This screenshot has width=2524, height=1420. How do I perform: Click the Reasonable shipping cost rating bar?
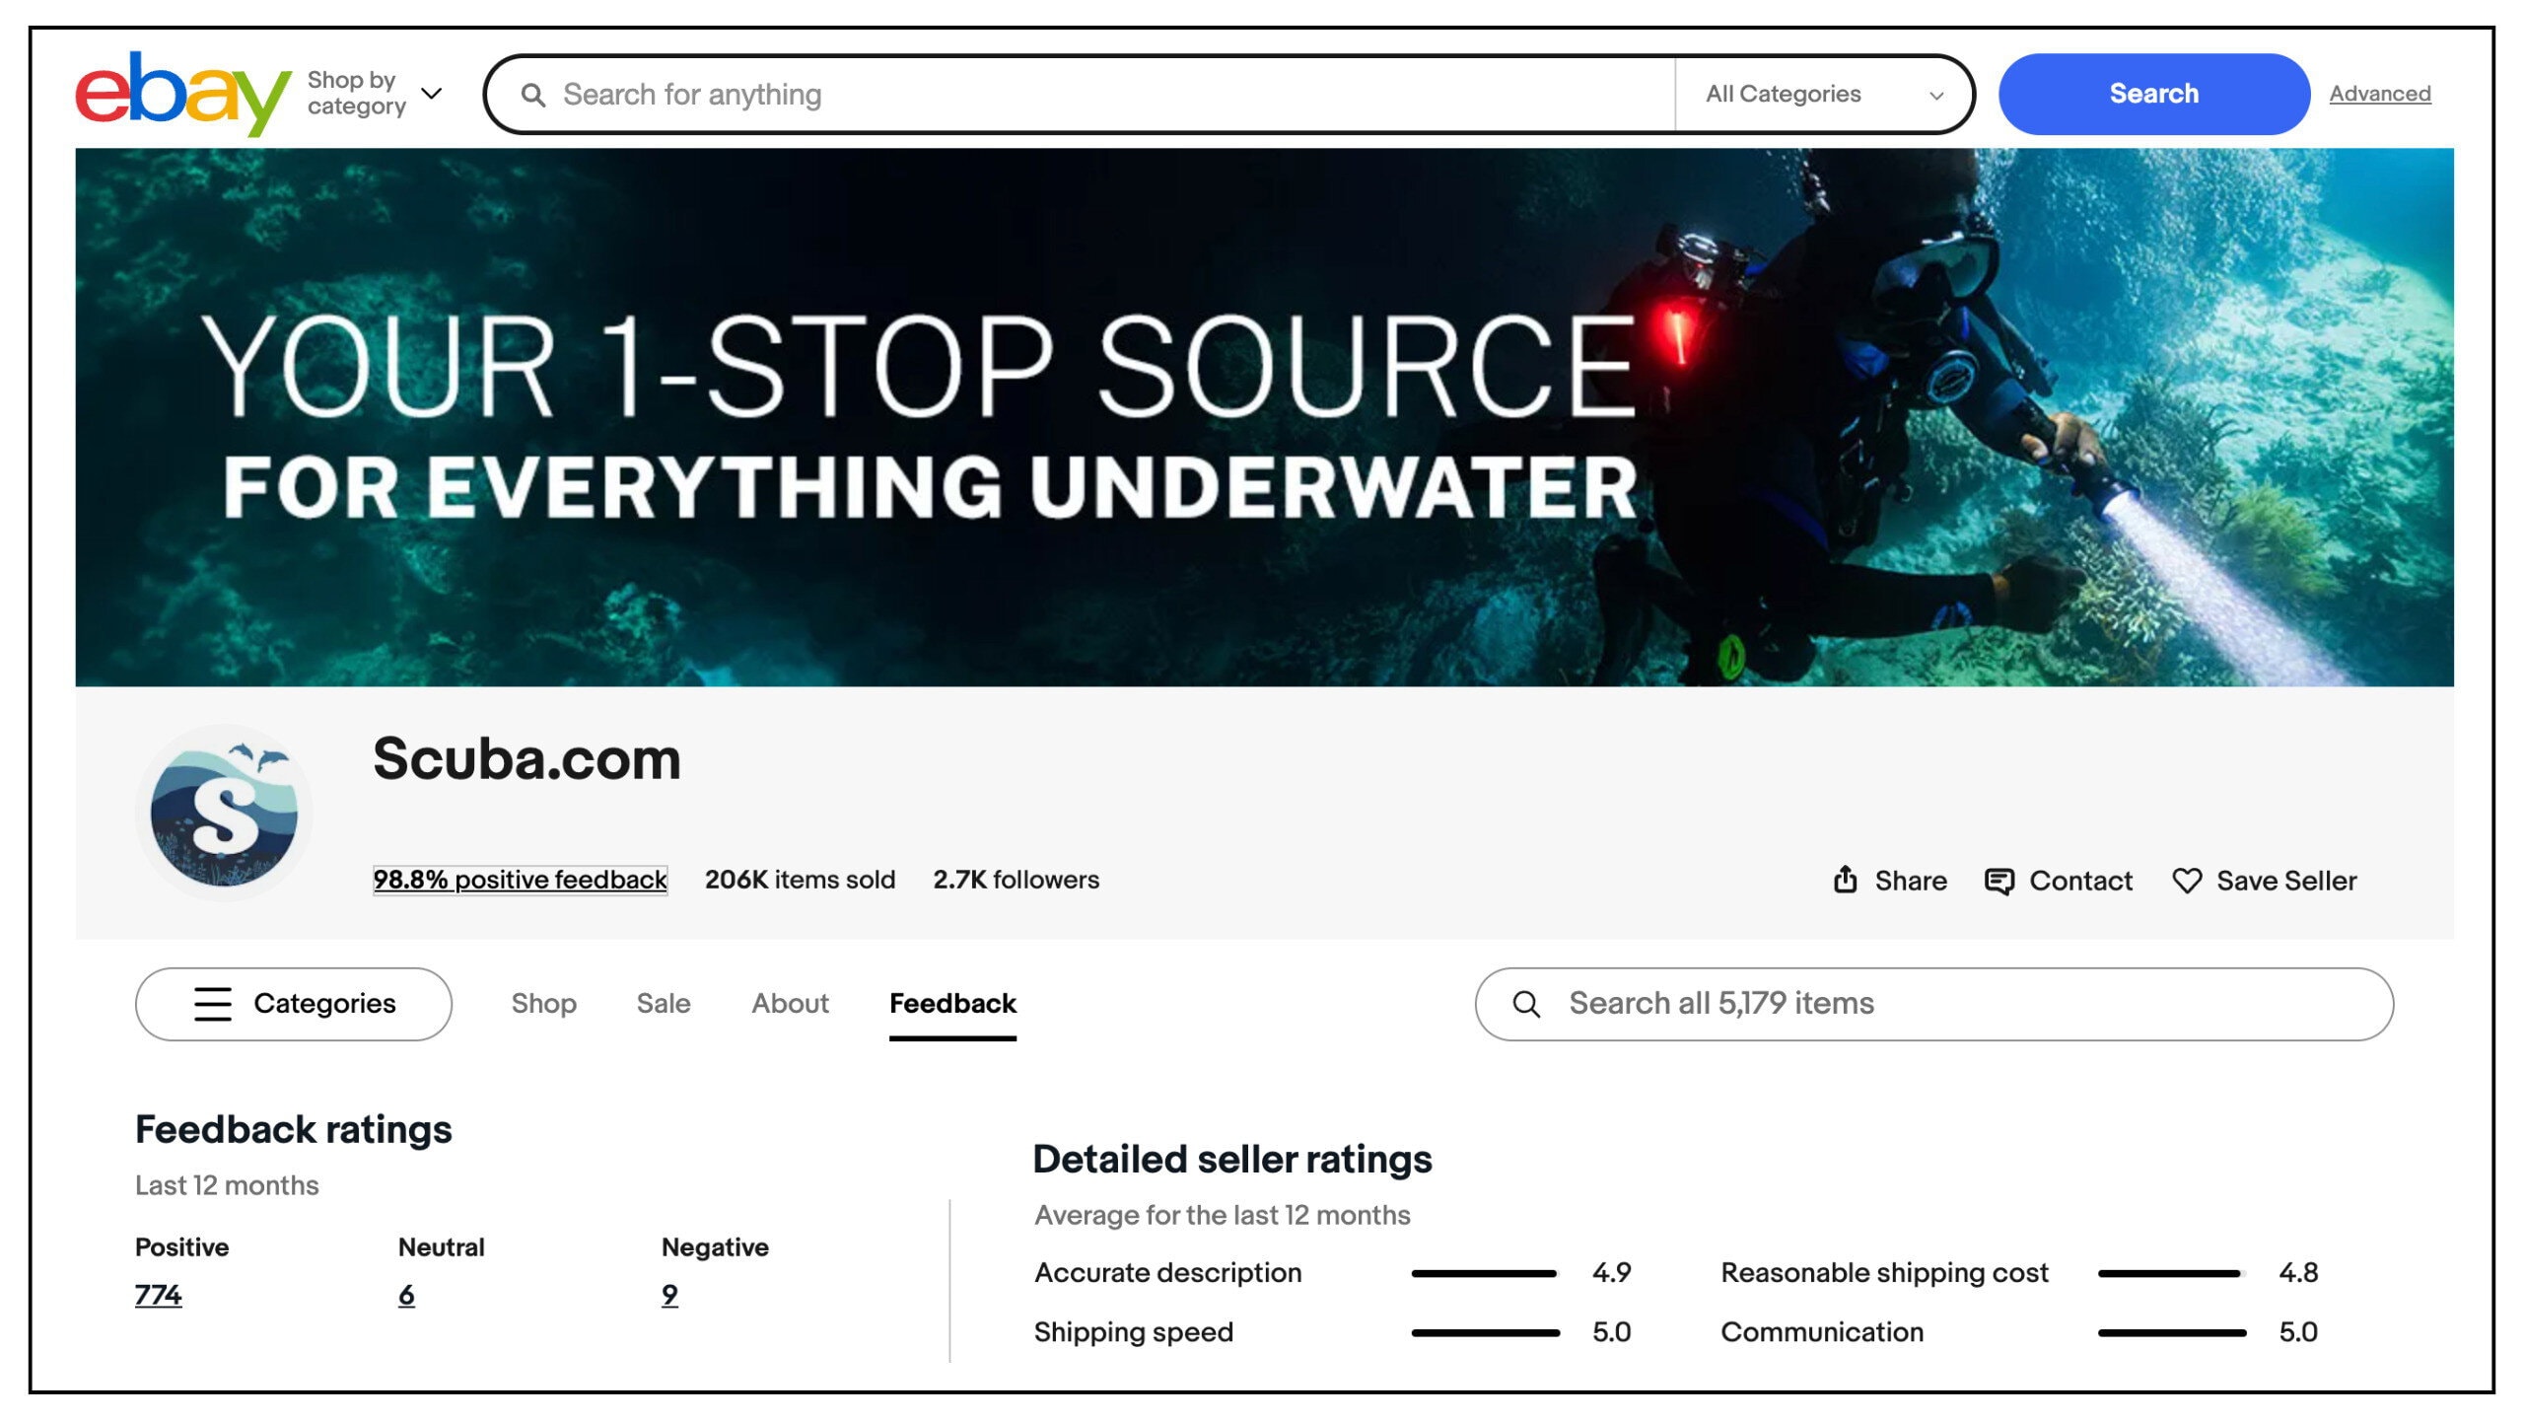[2172, 1273]
